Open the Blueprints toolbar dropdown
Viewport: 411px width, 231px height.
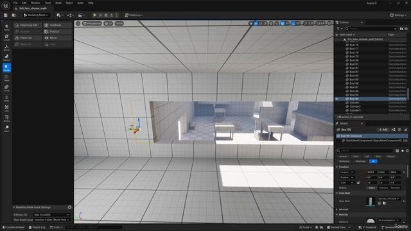(70, 15)
